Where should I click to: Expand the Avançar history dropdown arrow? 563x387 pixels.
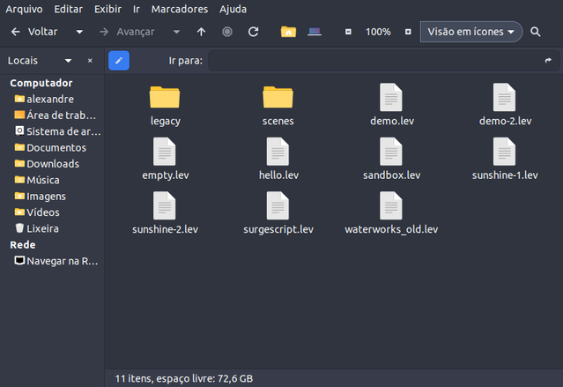tap(176, 32)
